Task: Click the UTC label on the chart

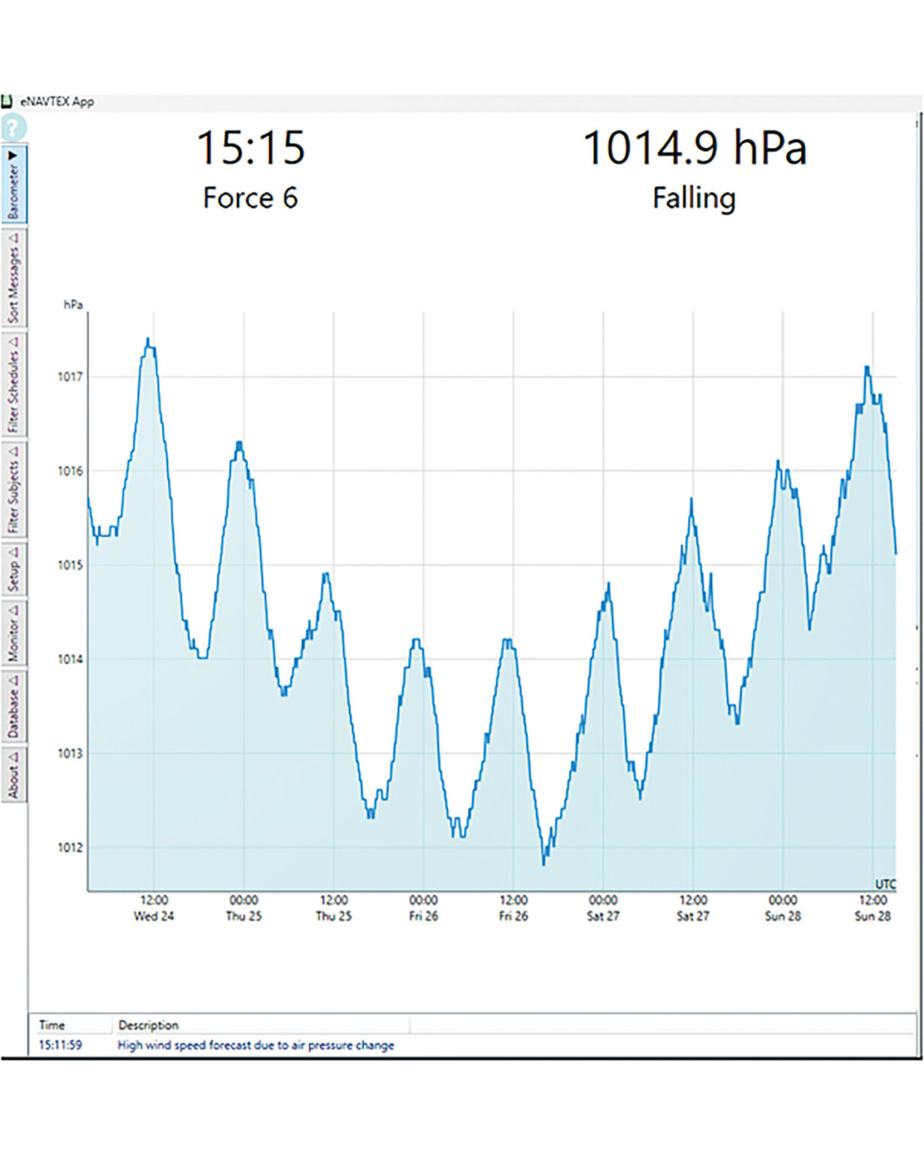Action: [885, 884]
